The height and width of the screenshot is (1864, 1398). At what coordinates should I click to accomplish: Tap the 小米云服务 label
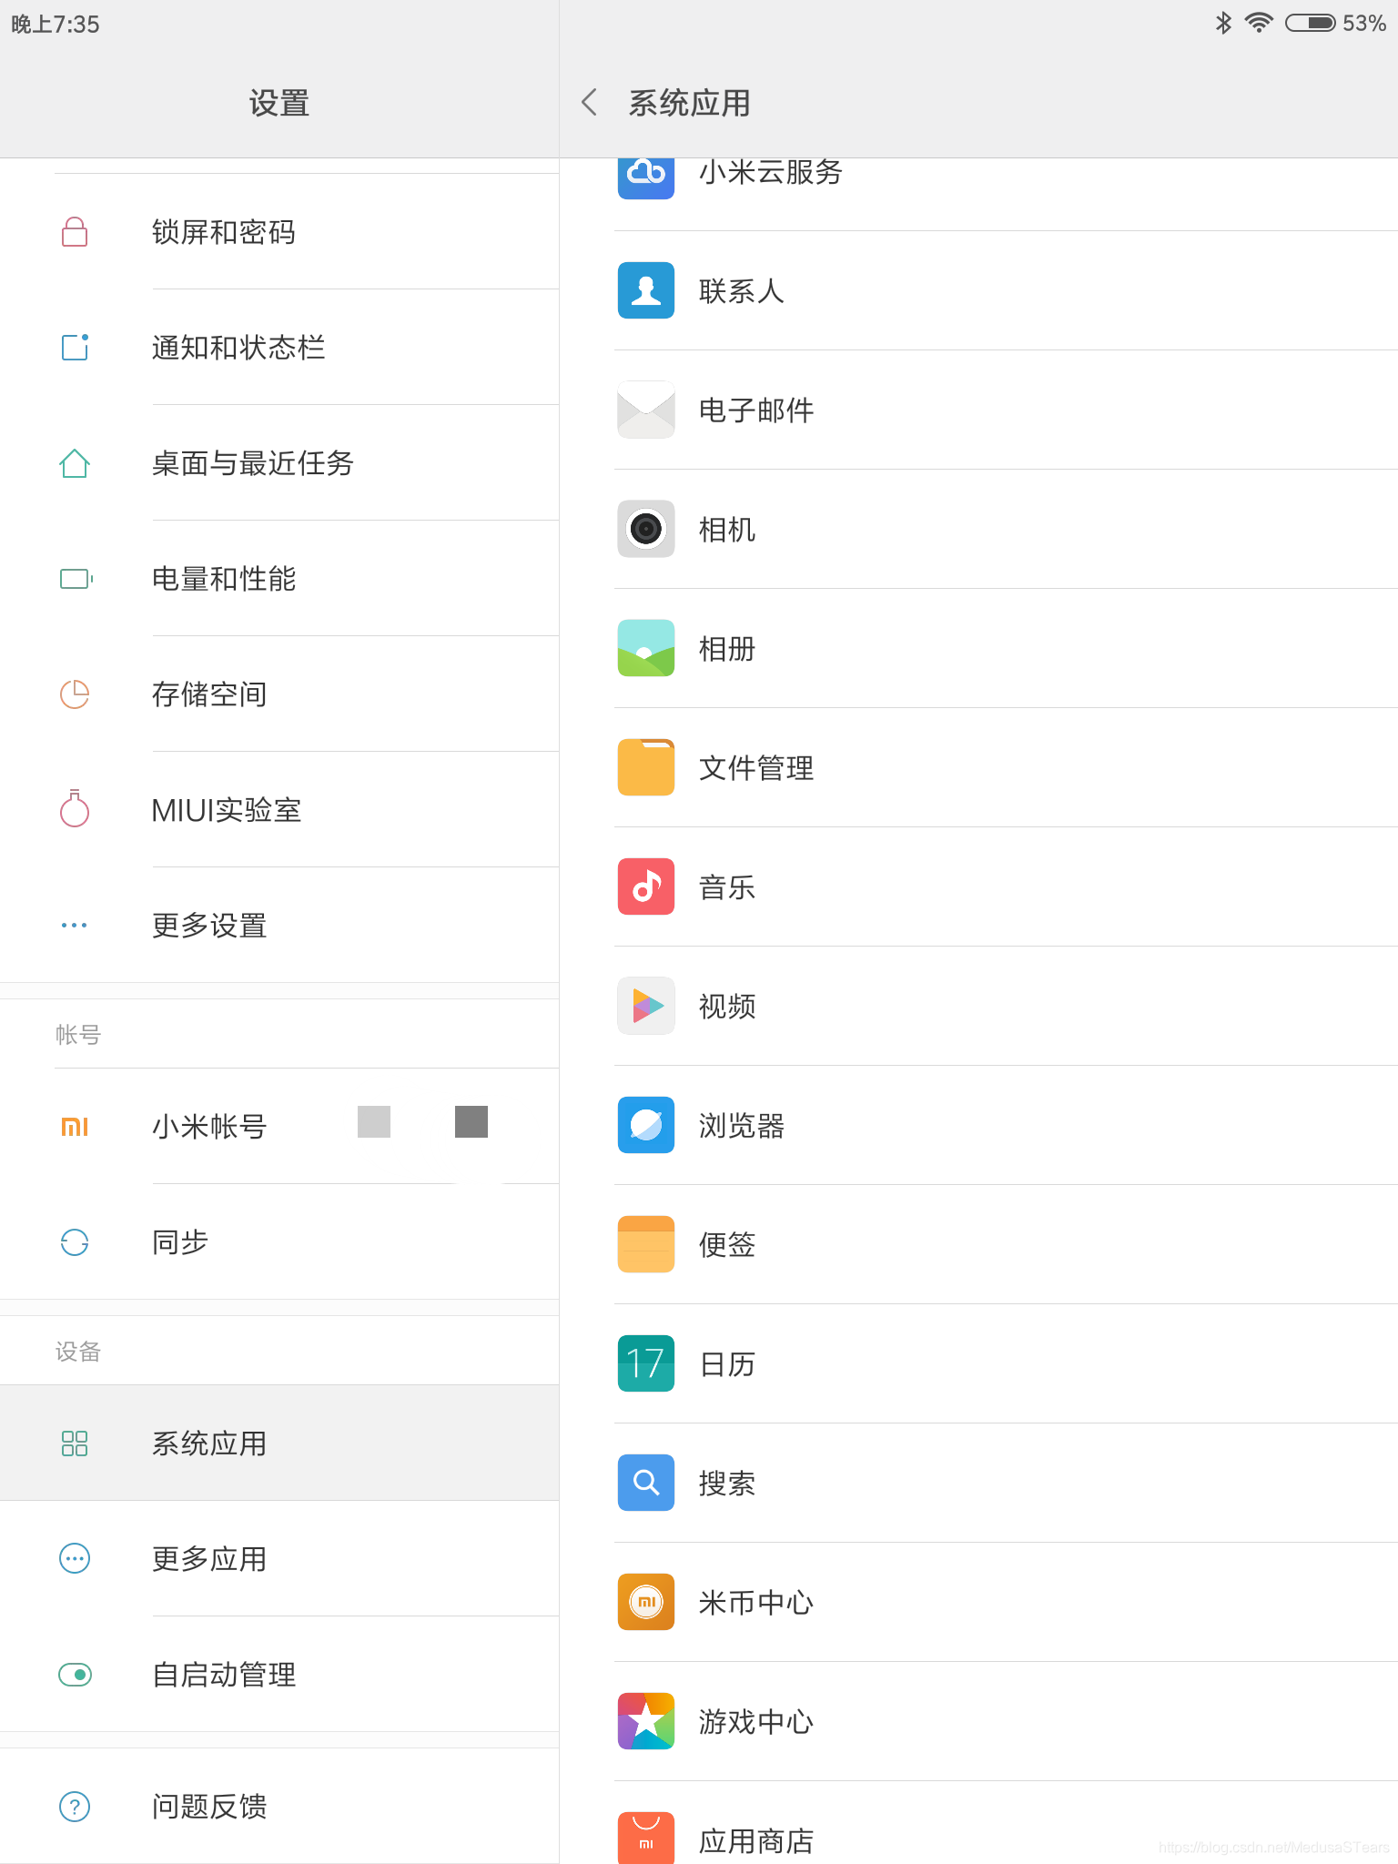[x=771, y=172]
